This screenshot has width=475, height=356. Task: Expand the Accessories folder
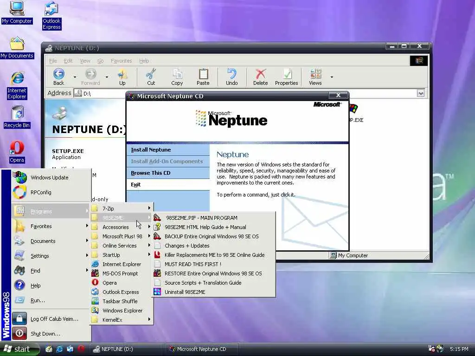122,227
